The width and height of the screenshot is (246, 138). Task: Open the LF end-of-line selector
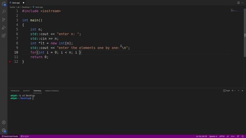click(228, 136)
